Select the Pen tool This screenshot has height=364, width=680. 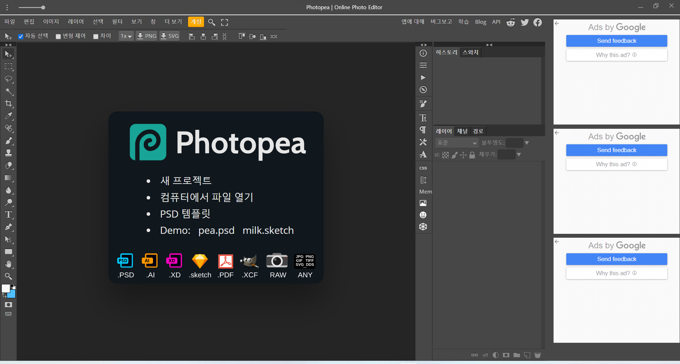[8, 227]
